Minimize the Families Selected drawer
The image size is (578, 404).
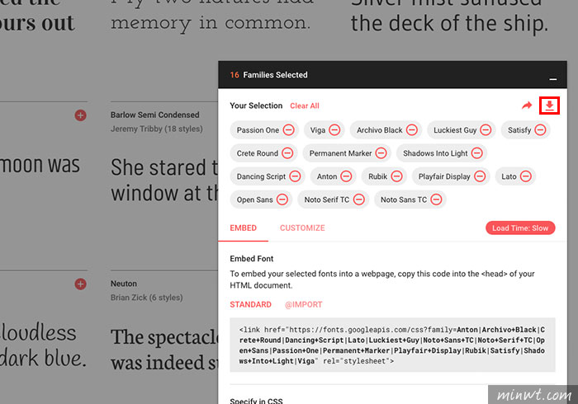(x=552, y=79)
